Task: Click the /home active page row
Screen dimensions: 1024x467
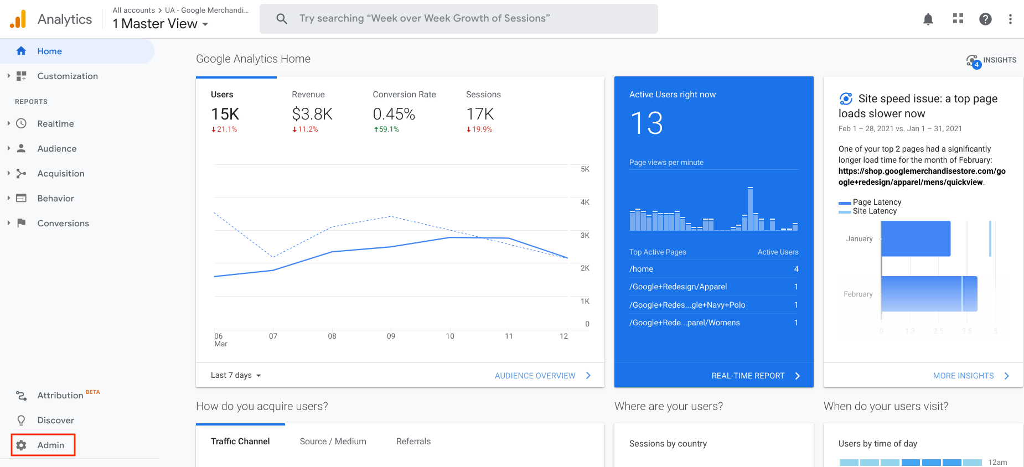Action: 713,269
